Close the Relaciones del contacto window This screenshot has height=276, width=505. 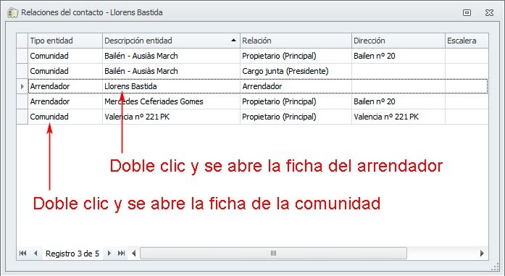pyautogui.click(x=489, y=13)
